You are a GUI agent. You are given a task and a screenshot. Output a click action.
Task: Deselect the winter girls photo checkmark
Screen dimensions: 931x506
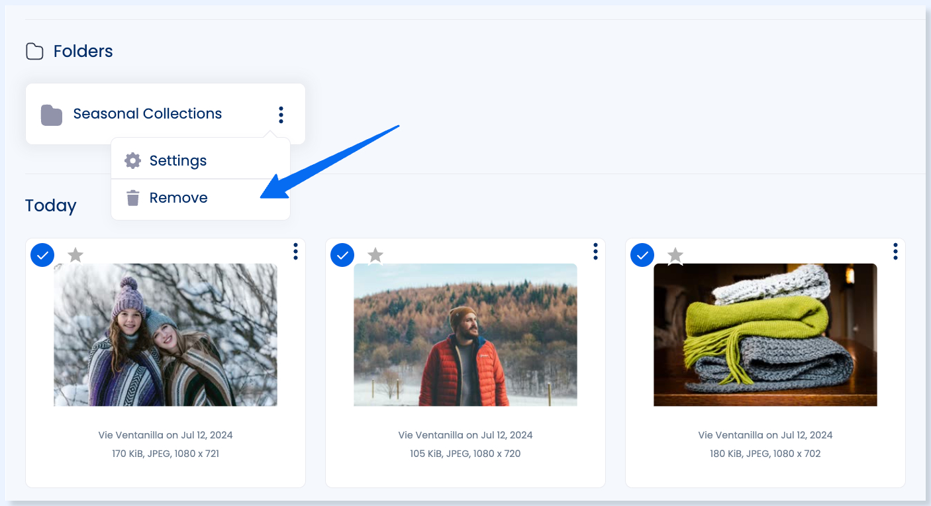(x=42, y=254)
